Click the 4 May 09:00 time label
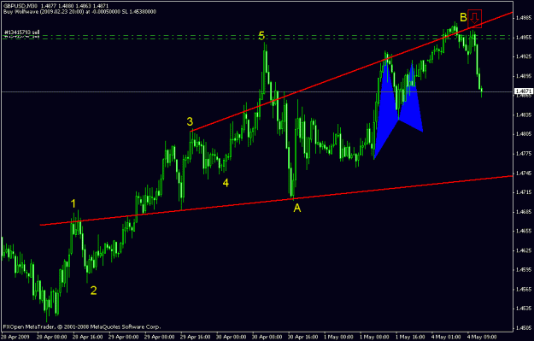Image resolution: width=534 pixels, height=341 pixels. tap(482, 337)
